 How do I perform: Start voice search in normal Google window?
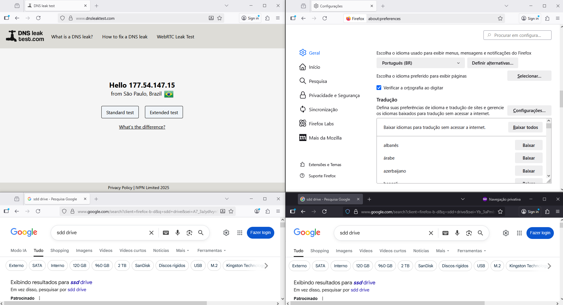178,233
